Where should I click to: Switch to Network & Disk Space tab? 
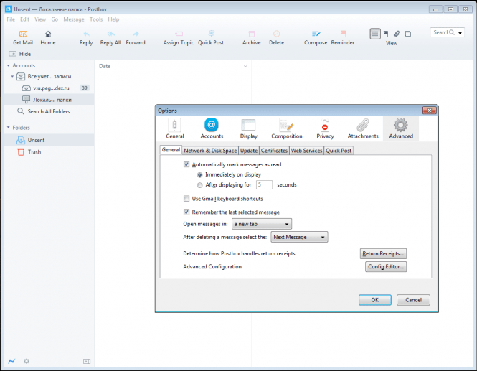pos(210,151)
